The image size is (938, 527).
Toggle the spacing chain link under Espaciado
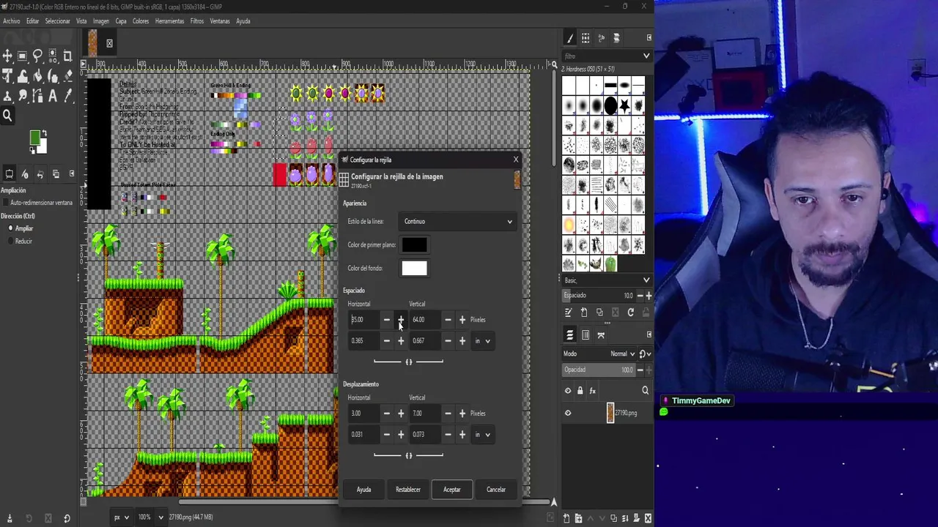(409, 362)
